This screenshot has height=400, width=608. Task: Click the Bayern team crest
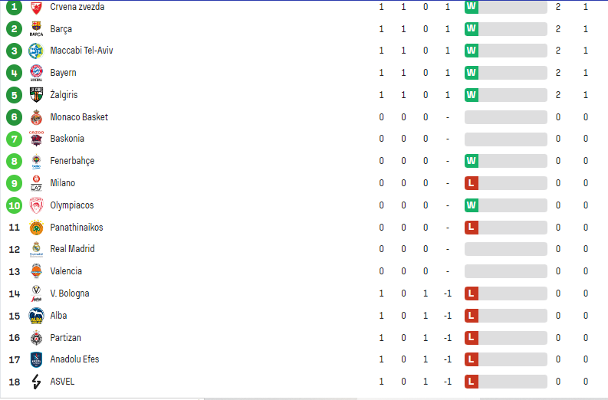[x=36, y=73]
